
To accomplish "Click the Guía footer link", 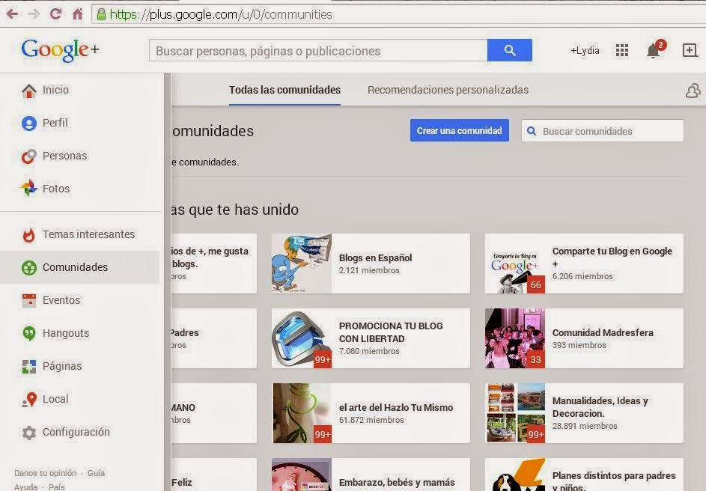I will click(x=96, y=473).
